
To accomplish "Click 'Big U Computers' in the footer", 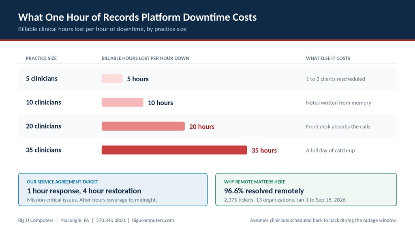I will pyautogui.click(x=36, y=220).
